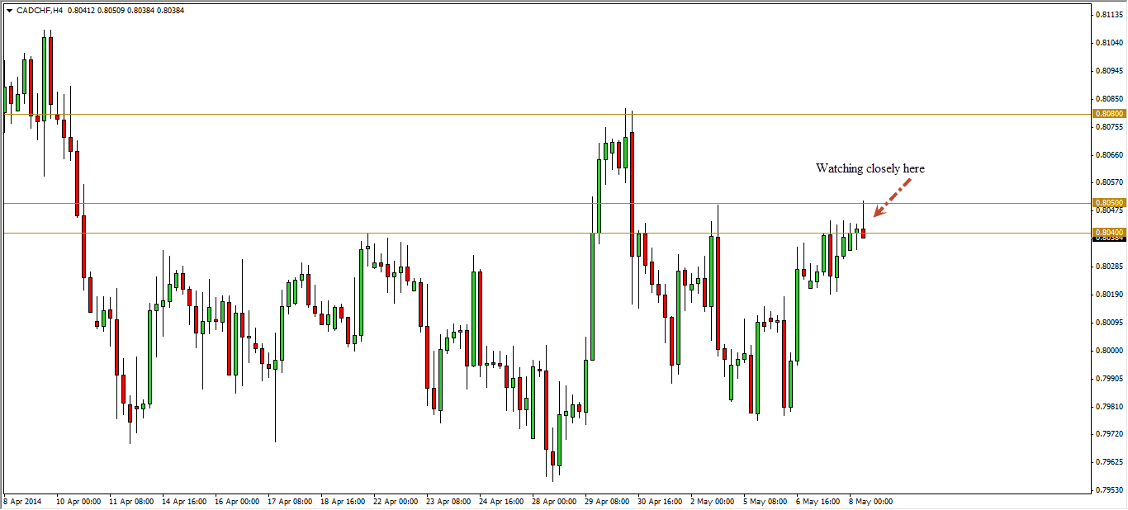This screenshot has height=510, width=1128.
Task: Click the 0.81040 price scale label
Action: [x=1110, y=43]
